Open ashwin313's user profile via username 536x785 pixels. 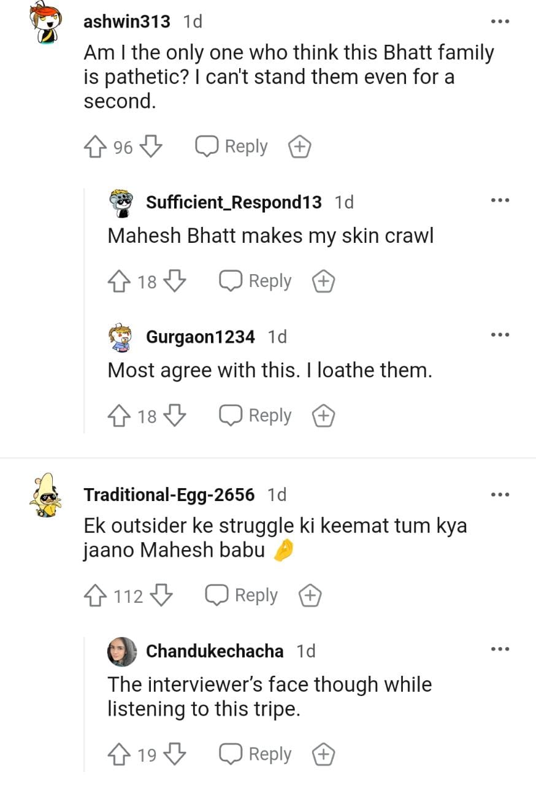point(126,21)
